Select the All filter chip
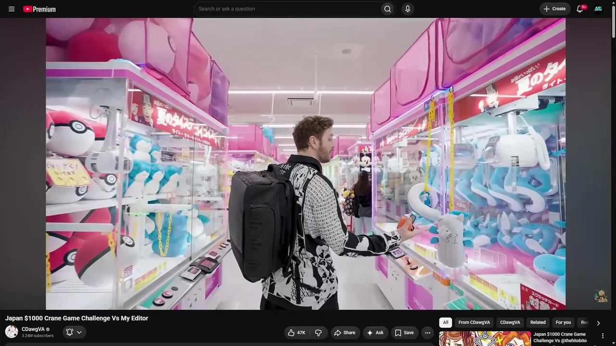Viewport: 616px width, 346px height. [x=446, y=322]
